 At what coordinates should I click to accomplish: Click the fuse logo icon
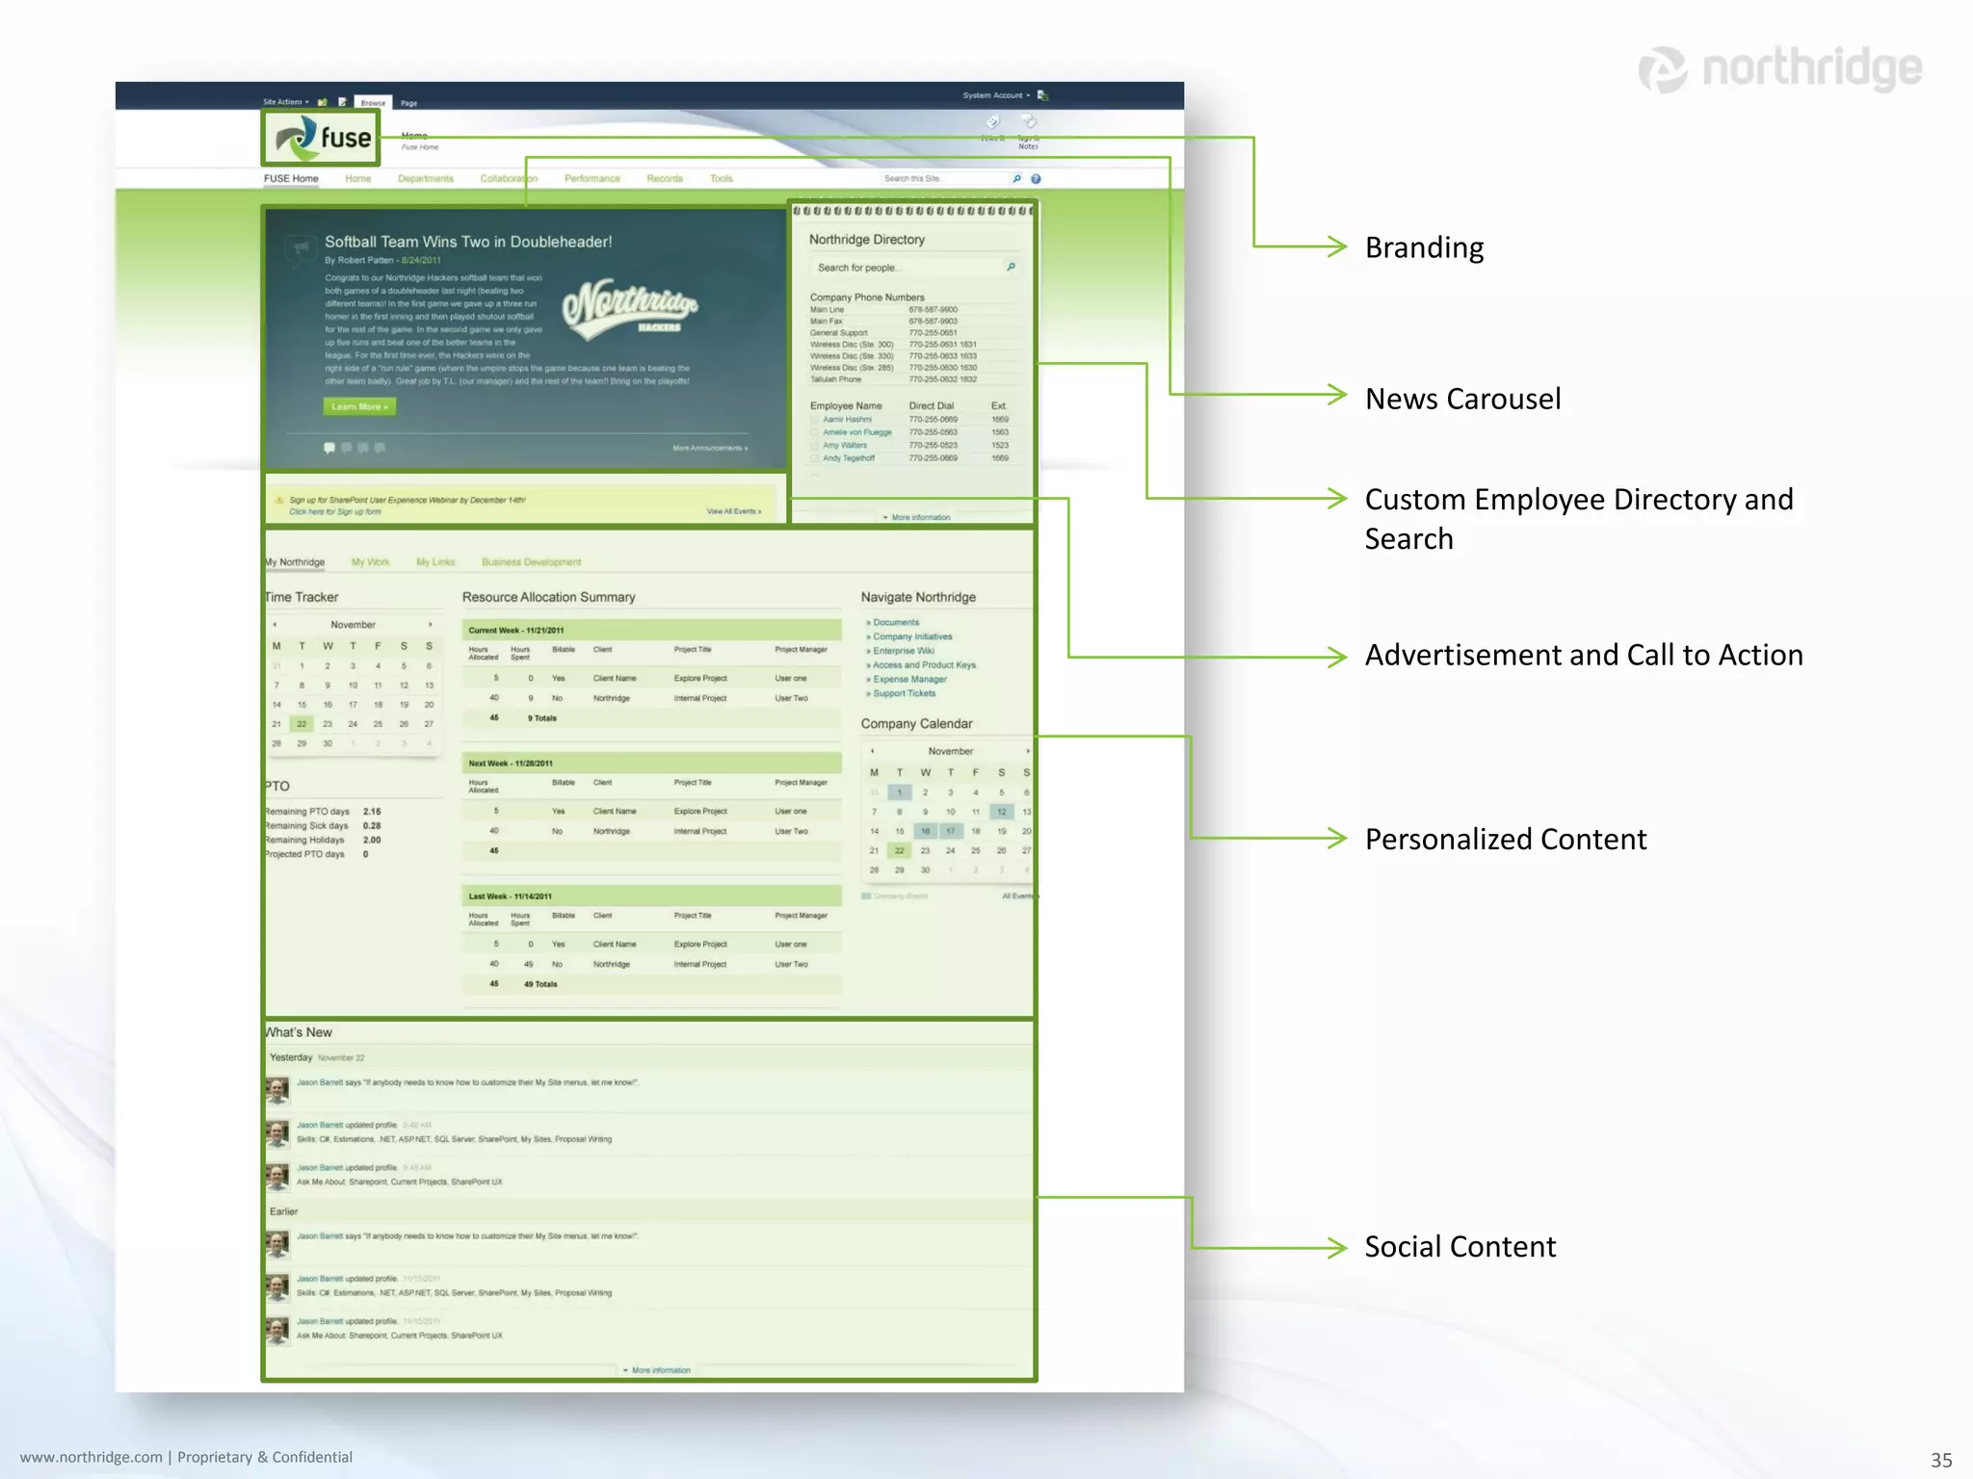[x=297, y=138]
